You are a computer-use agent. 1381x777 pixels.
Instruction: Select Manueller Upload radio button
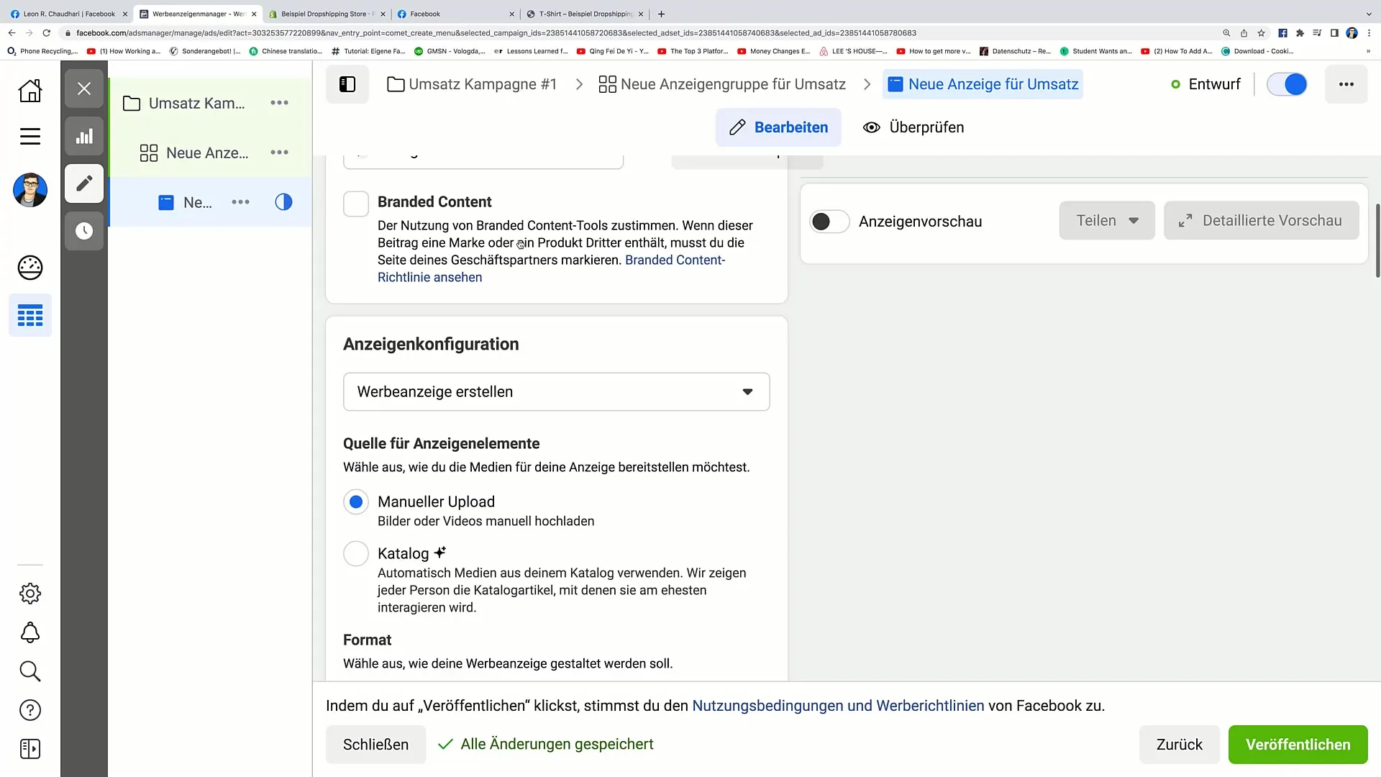356,501
